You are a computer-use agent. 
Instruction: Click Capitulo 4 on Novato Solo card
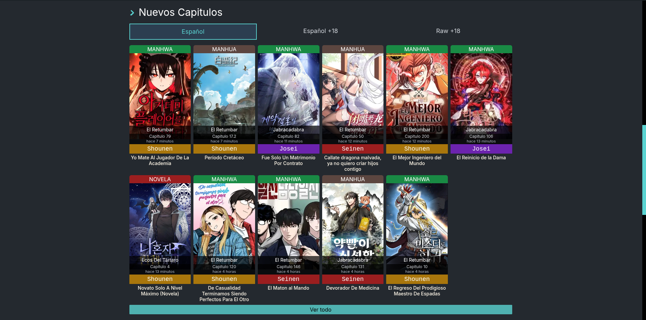(x=160, y=267)
